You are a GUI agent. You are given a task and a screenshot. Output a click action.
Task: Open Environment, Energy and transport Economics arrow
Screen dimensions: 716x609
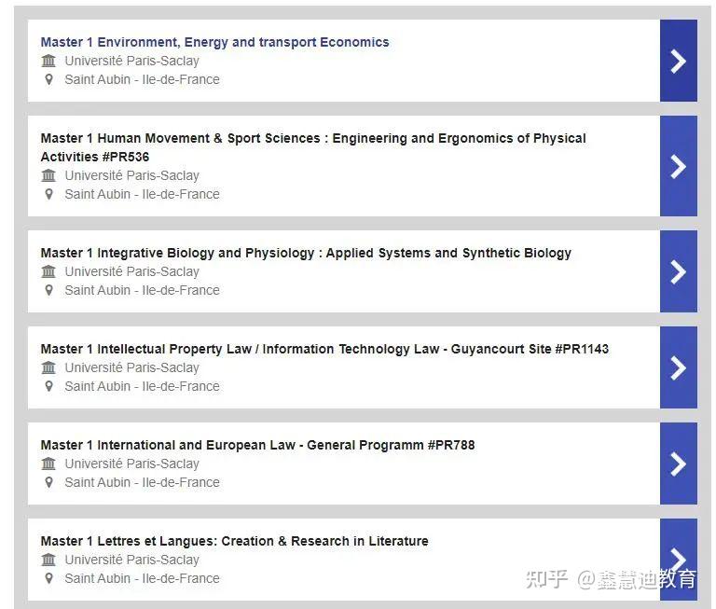click(x=678, y=61)
